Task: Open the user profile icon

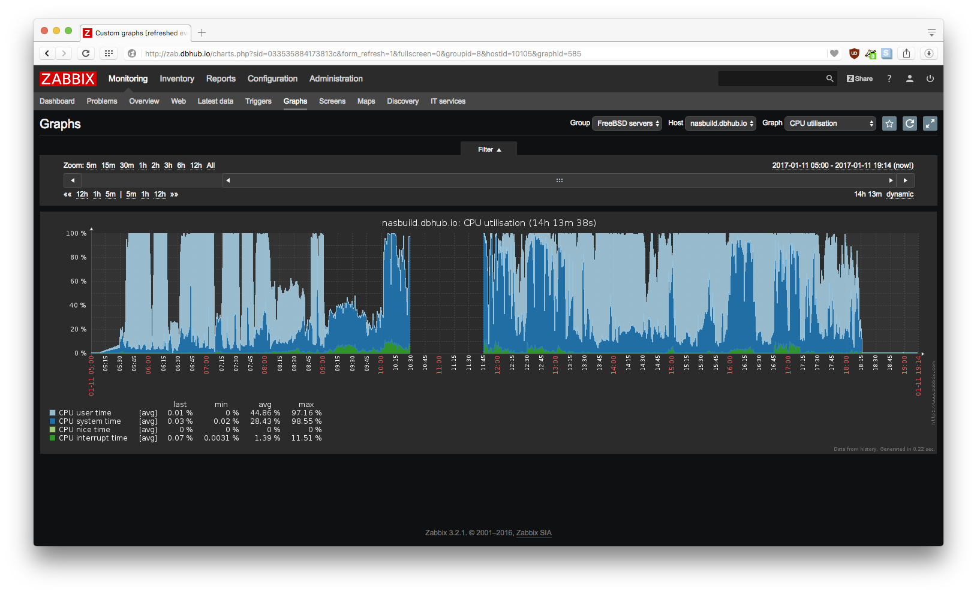Action: (909, 79)
